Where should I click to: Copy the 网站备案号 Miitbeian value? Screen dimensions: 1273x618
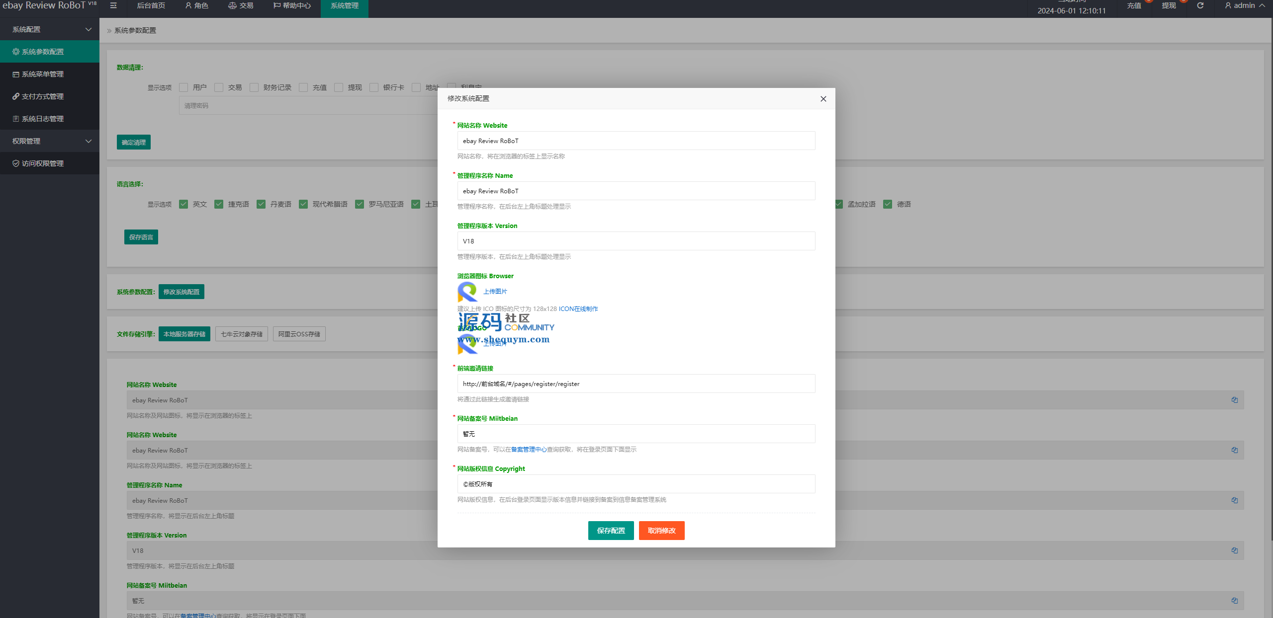pyautogui.click(x=1234, y=601)
